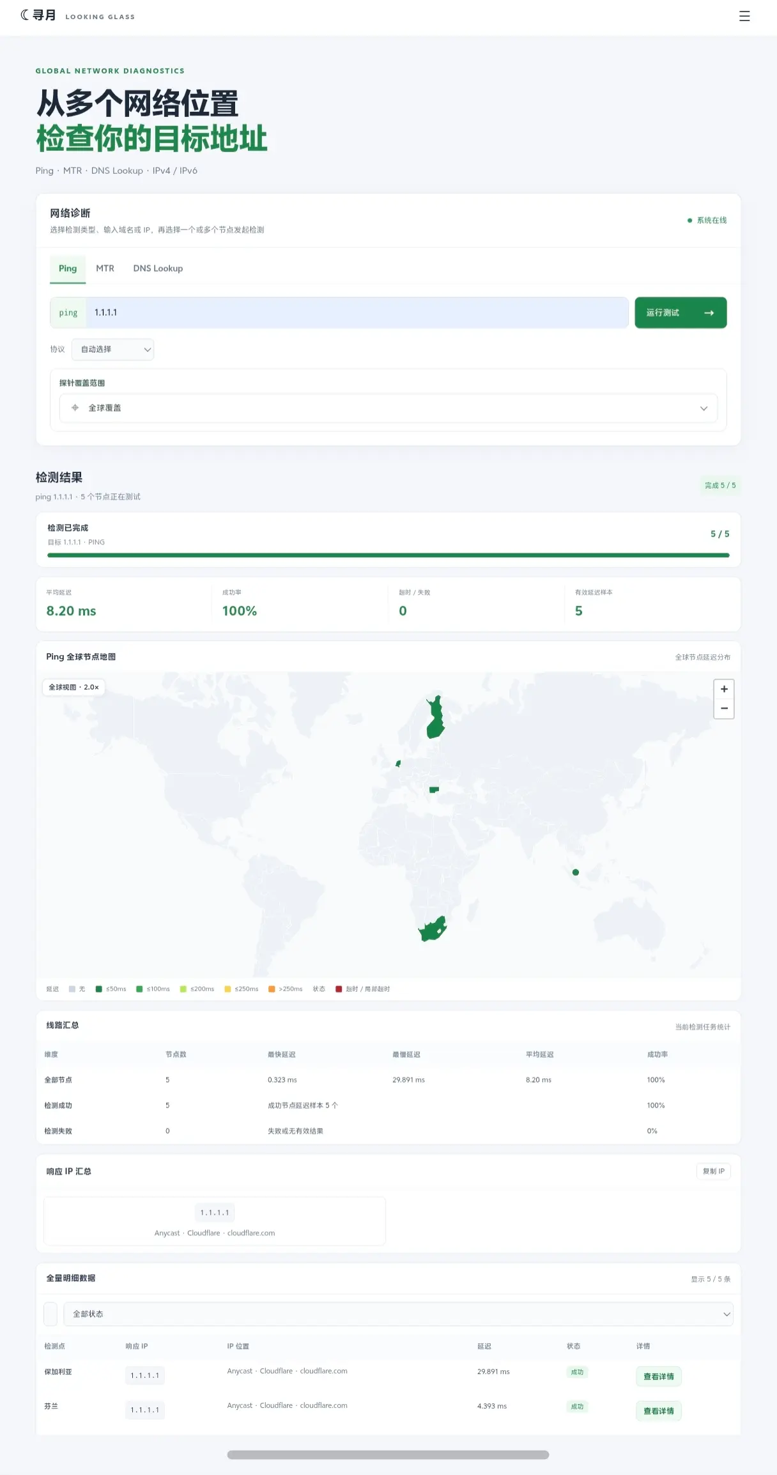
Task: Click the moon logo icon
Action: [25, 15]
